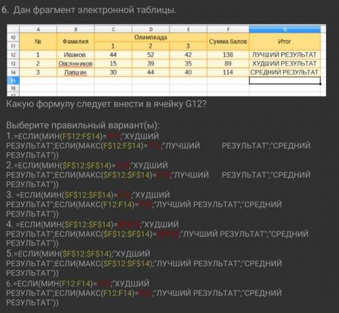Click the active empty cell G15
The width and height of the screenshot is (339, 313).
[x=285, y=81]
